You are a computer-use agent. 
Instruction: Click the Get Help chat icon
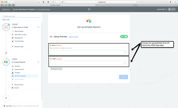[x=4, y=106]
